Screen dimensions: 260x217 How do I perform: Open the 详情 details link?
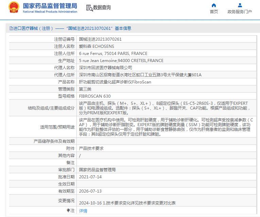[x=83, y=211]
